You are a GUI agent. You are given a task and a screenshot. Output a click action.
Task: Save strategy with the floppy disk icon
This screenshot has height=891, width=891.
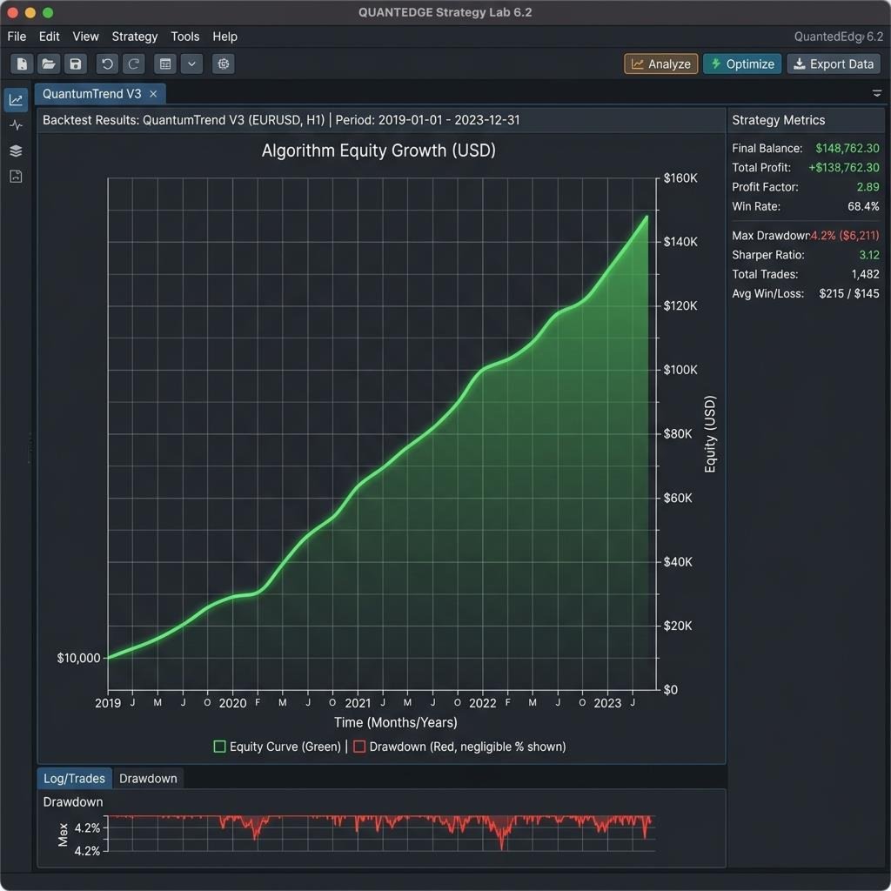tap(76, 64)
